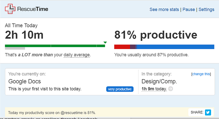Click the gray arrow icon beside 1h 9m today
219x119 pixels.
pyautogui.click(x=171, y=89)
